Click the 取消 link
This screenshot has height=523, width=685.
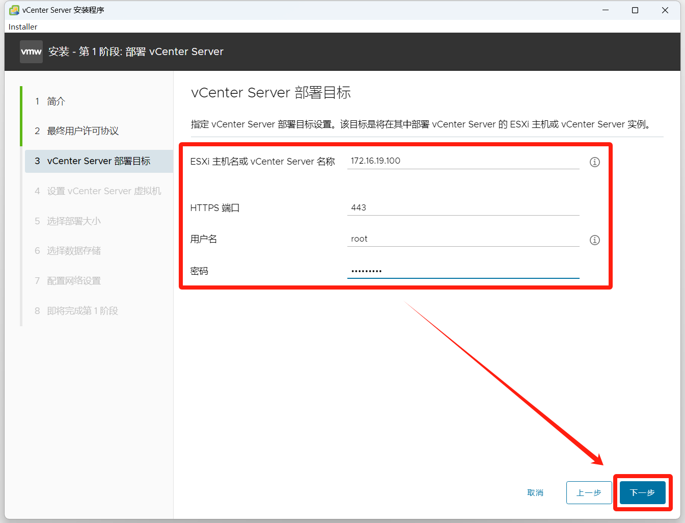coord(535,493)
